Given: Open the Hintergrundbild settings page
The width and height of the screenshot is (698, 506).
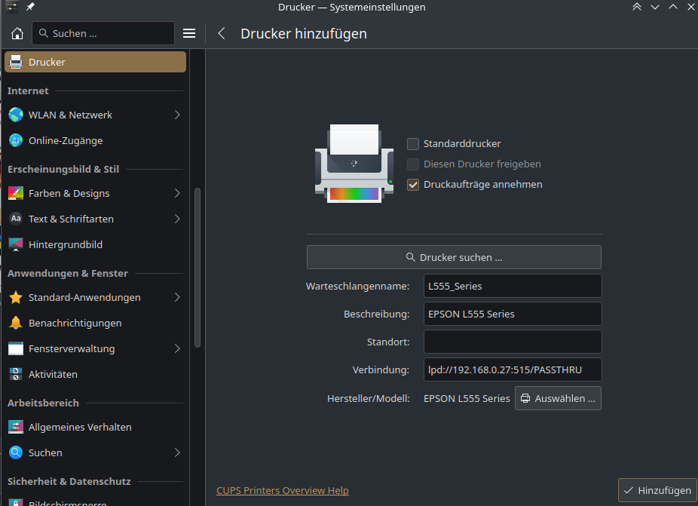Looking at the screenshot, I should pos(95,244).
